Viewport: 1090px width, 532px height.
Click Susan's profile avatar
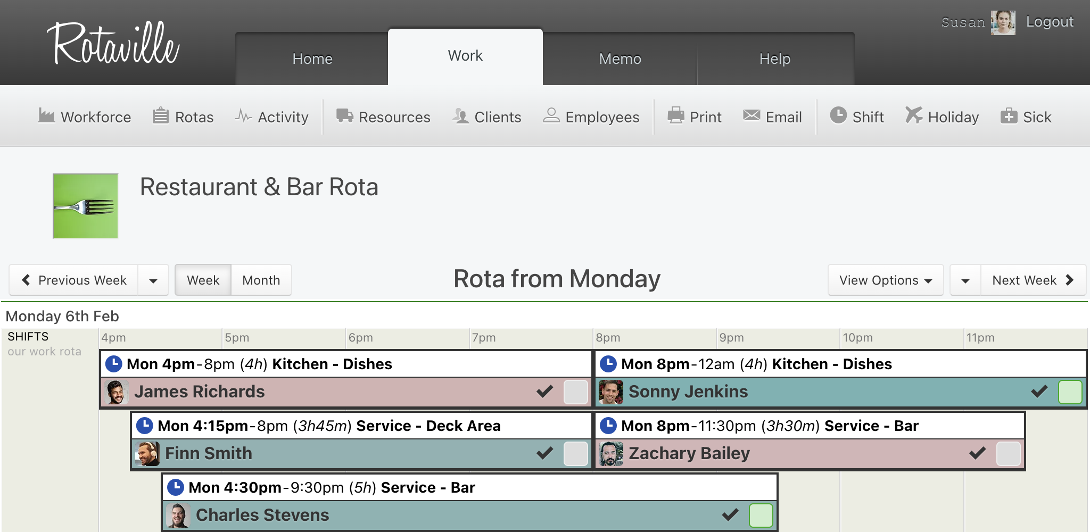[1003, 22]
